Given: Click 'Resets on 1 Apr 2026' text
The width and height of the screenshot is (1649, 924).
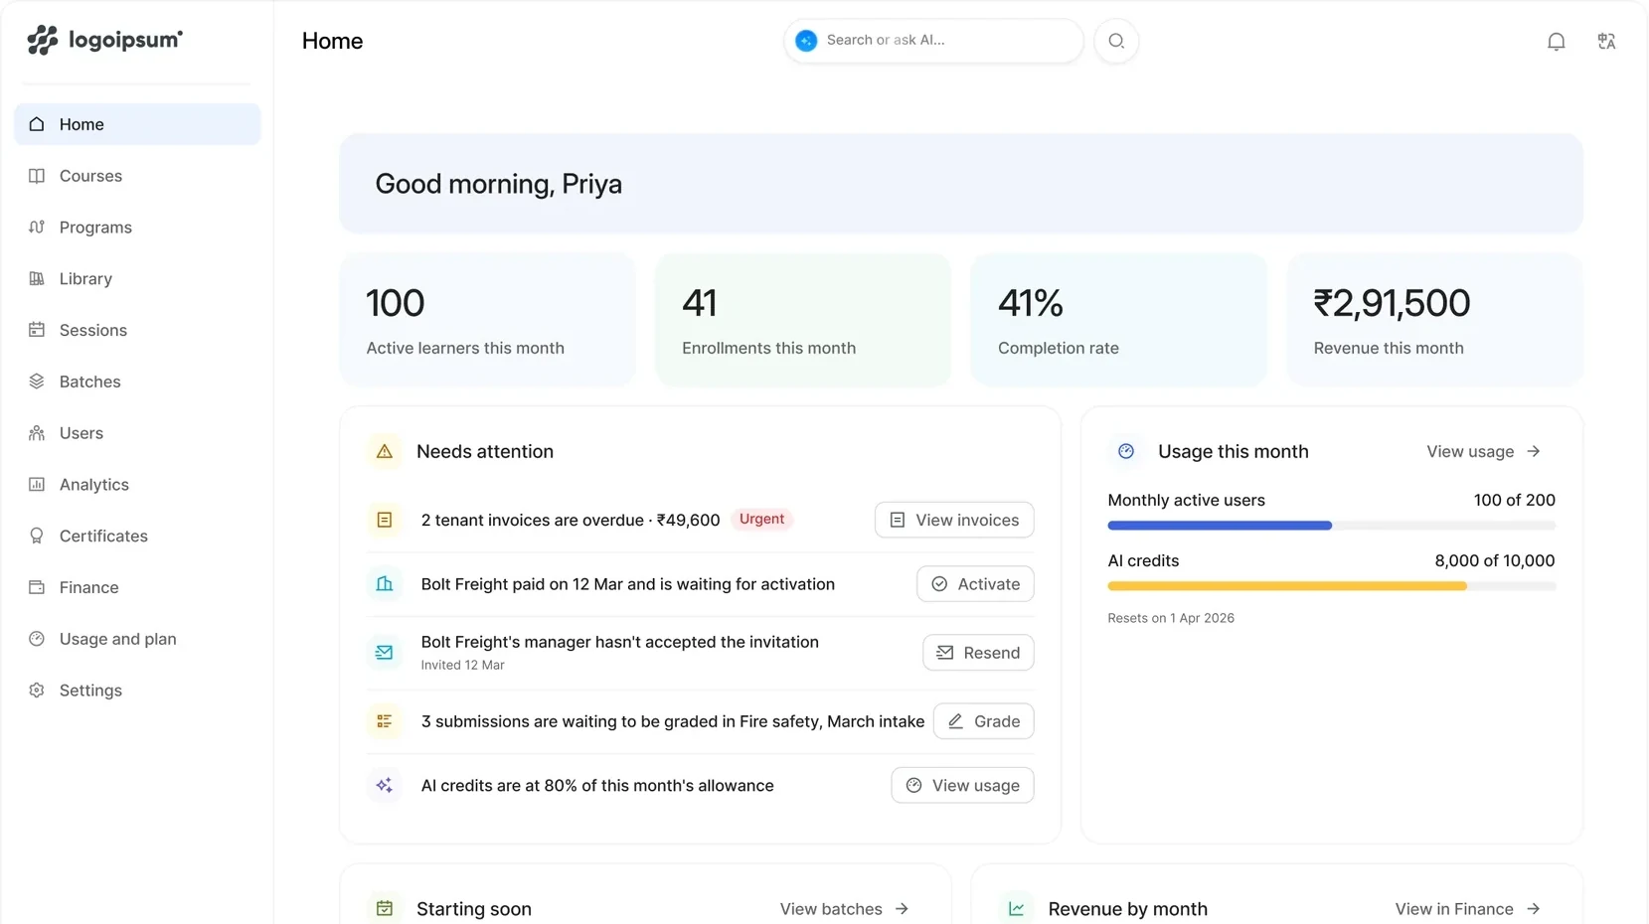Looking at the screenshot, I should coord(1171,618).
